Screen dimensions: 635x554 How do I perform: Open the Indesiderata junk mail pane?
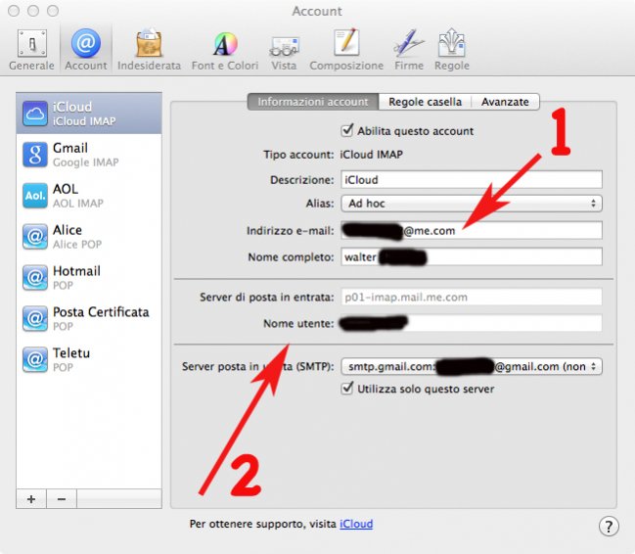[149, 50]
